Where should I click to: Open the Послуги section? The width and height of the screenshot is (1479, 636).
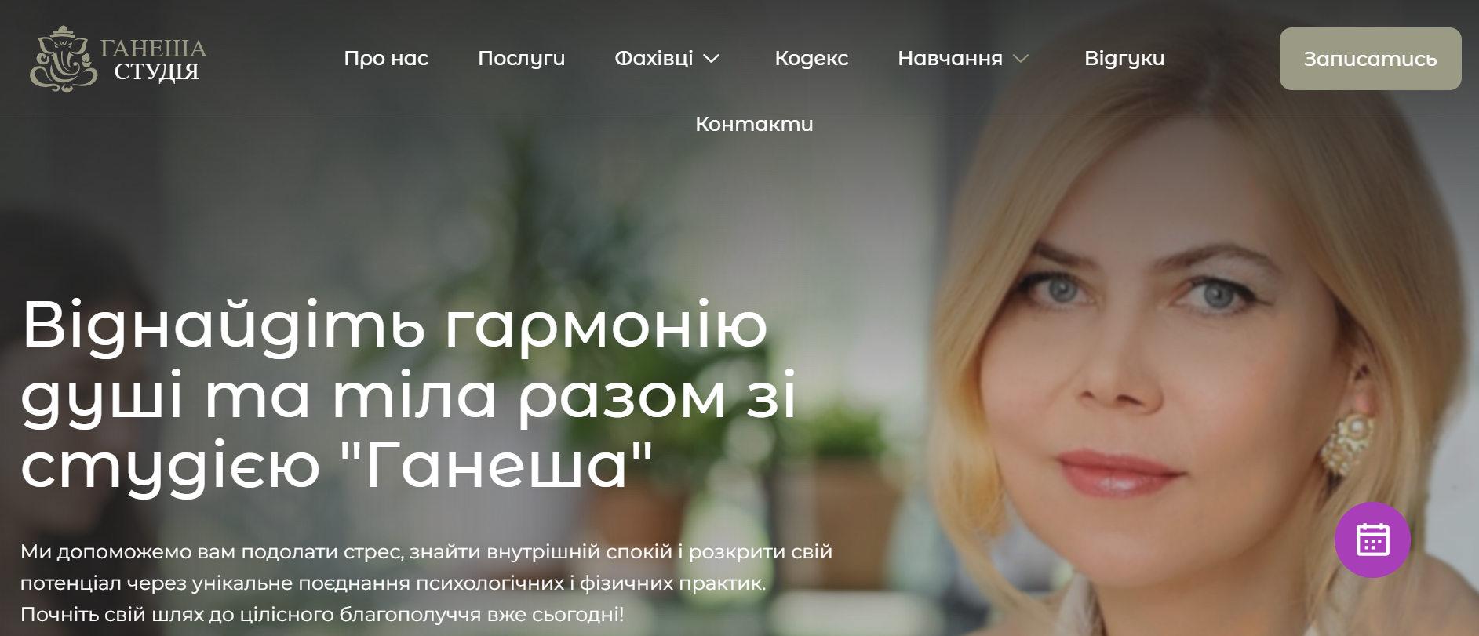point(521,58)
